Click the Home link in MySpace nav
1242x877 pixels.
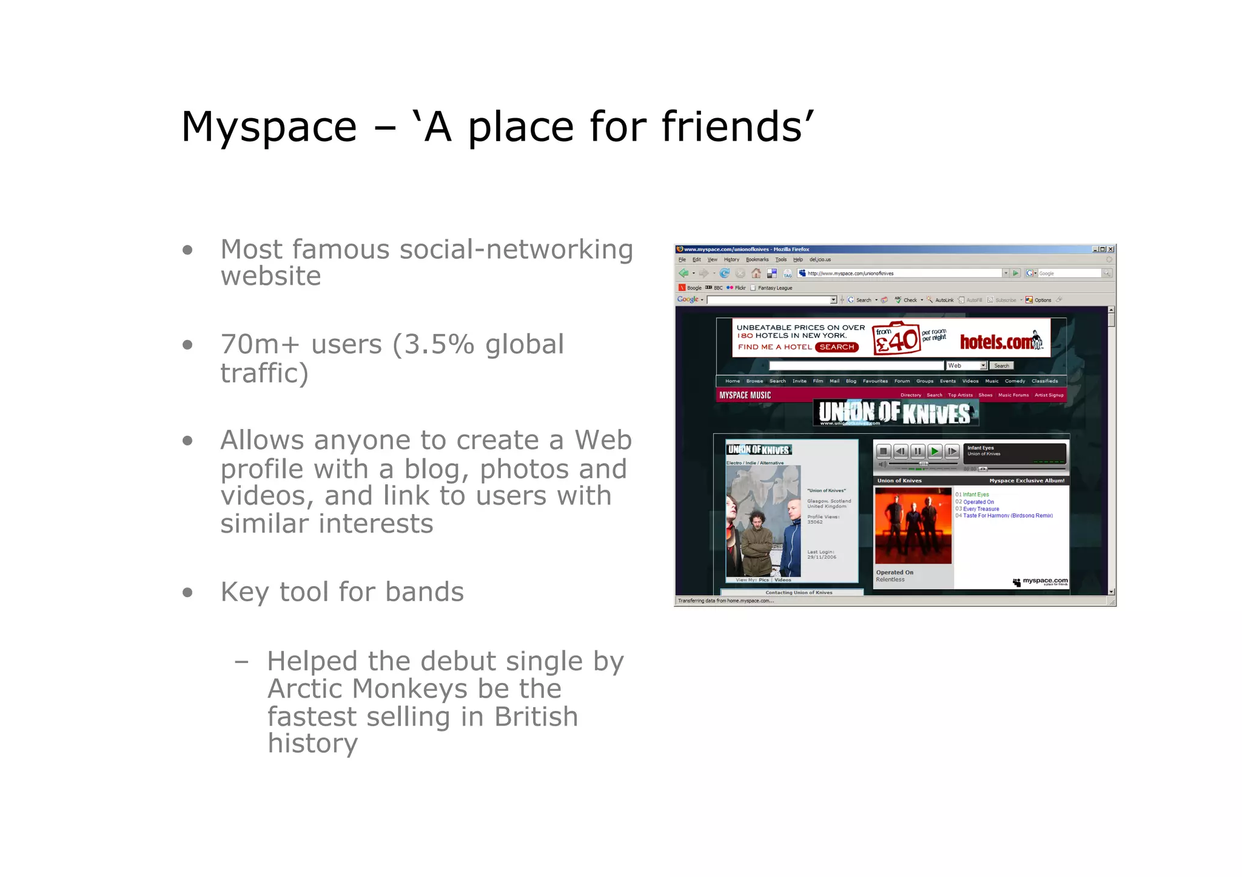click(733, 381)
